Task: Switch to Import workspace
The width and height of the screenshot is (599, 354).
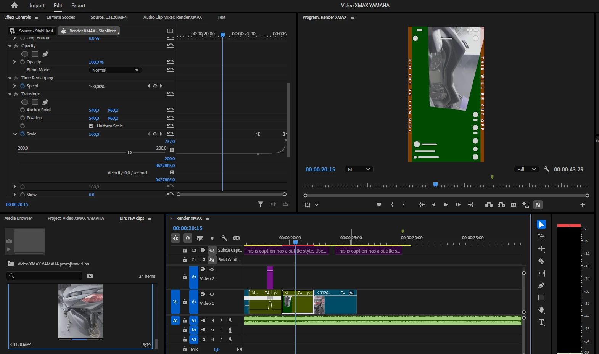Action: click(37, 5)
